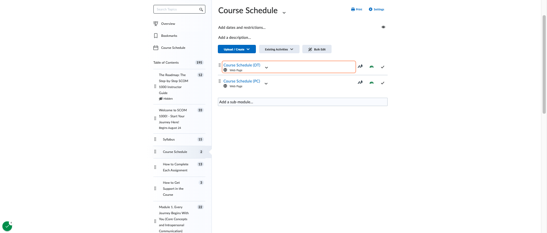547x233 pixels.
Task: Open Overview in the sidebar
Action: pyautogui.click(x=168, y=24)
